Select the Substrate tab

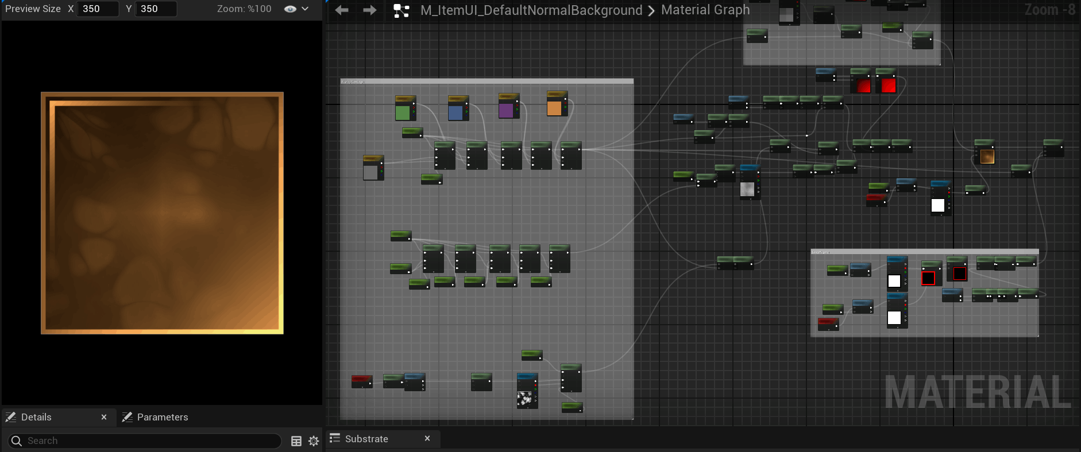tap(366, 439)
